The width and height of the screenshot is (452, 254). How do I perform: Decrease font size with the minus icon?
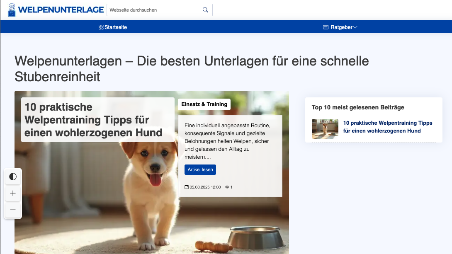13,210
